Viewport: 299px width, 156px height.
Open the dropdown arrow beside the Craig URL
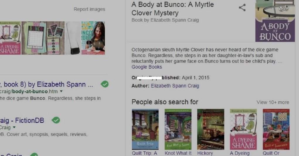click(x=14, y=127)
